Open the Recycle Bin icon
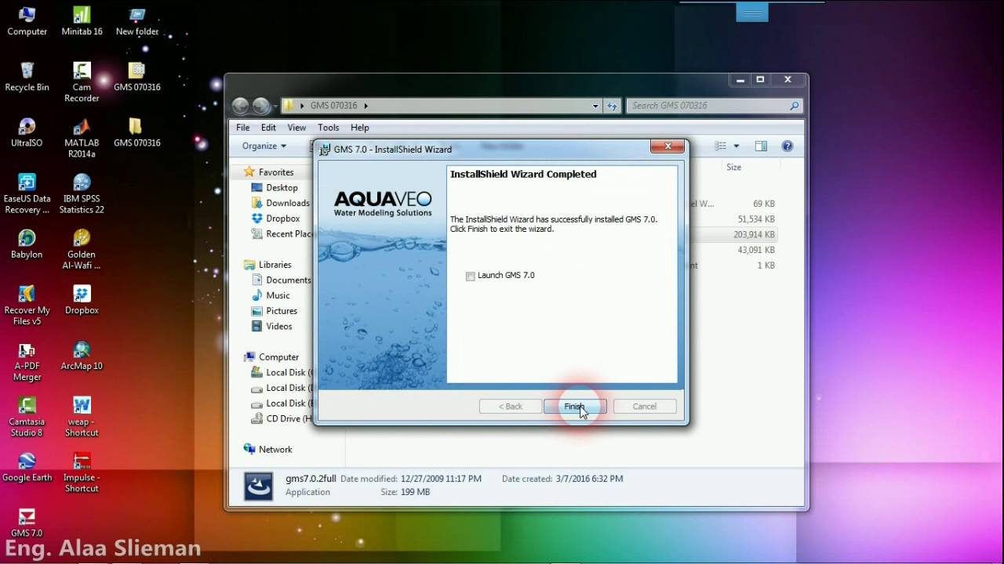This screenshot has width=1004, height=564. 27,76
